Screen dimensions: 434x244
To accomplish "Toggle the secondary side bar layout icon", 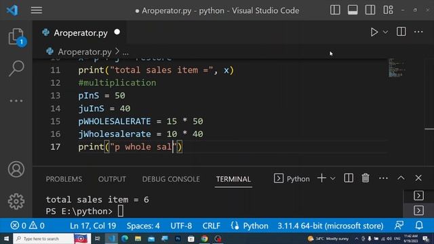I will point(370,10).
